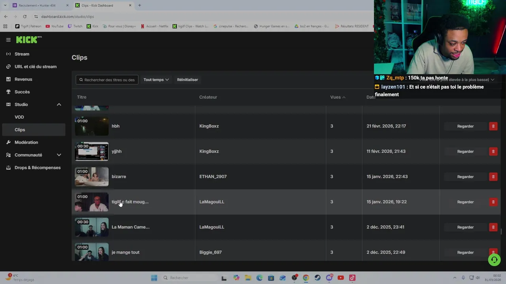Watch the yjjhh clip via Regarder
Viewport: 506px width, 284px height.
point(465,151)
